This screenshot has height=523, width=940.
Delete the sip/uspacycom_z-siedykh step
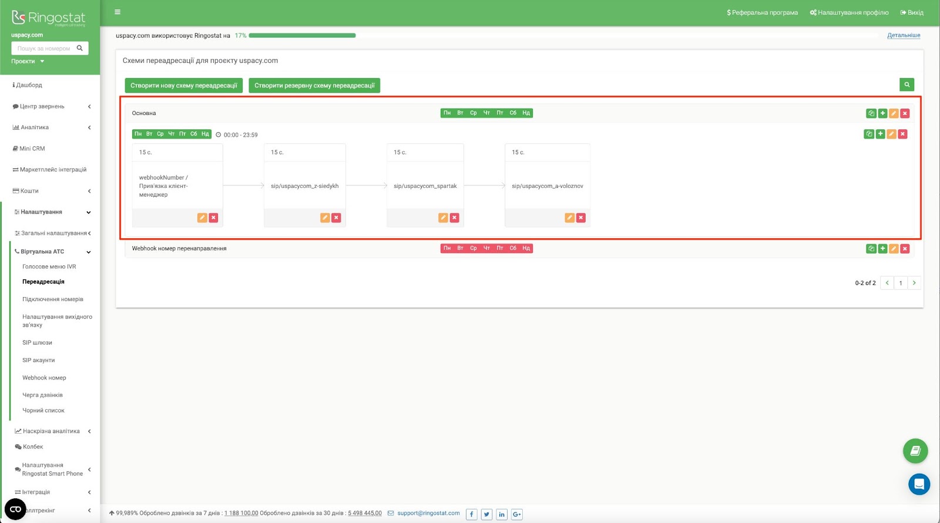(x=336, y=218)
